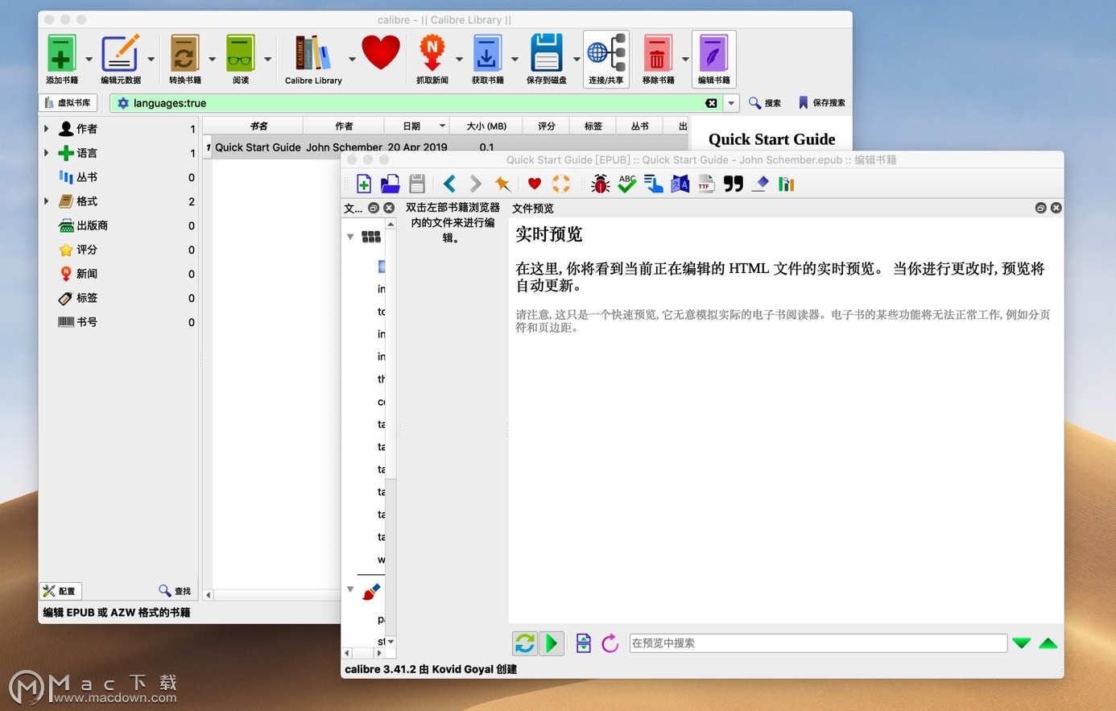The width and height of the screenshot is (1116, 711).
Task: Click open book folder icon in editor
Action: coord(391,184)
